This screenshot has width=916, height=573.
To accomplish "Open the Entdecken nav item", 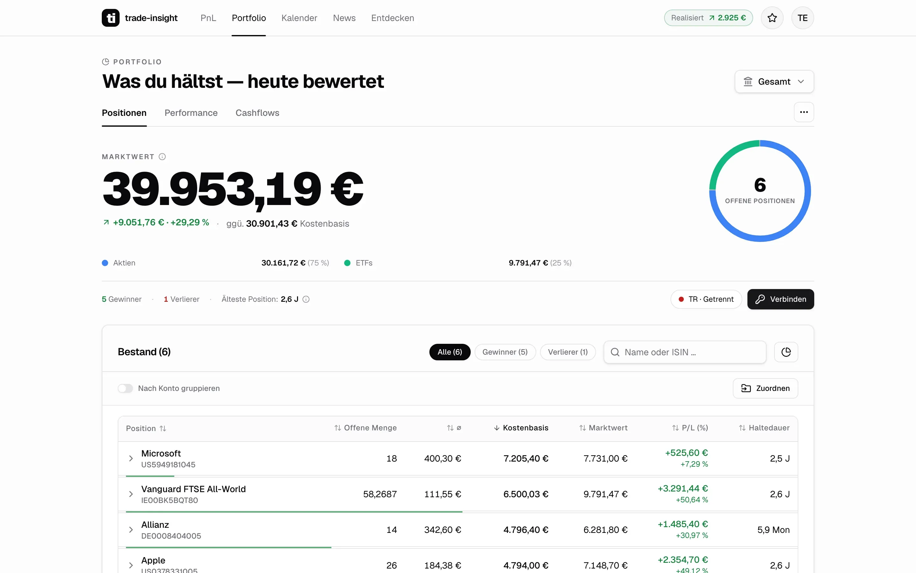I will pyautogui.click(x=392, y=18).
